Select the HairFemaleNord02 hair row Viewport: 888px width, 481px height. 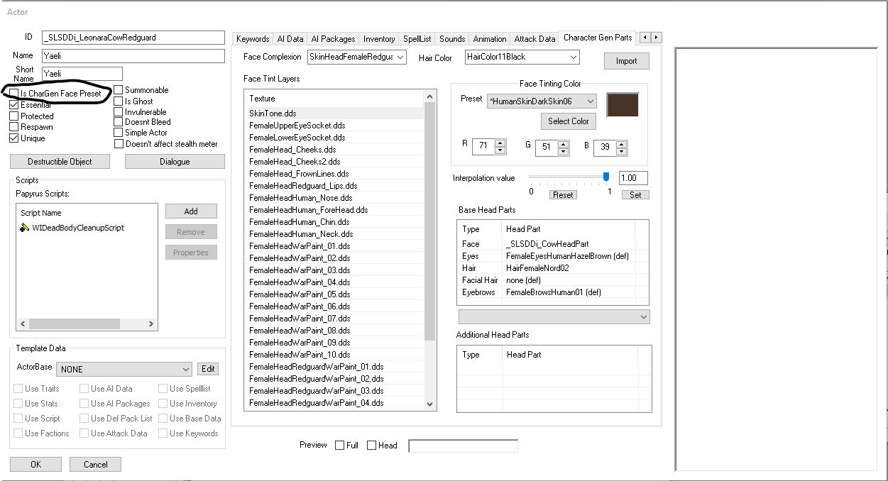click(x=553, y=268)
